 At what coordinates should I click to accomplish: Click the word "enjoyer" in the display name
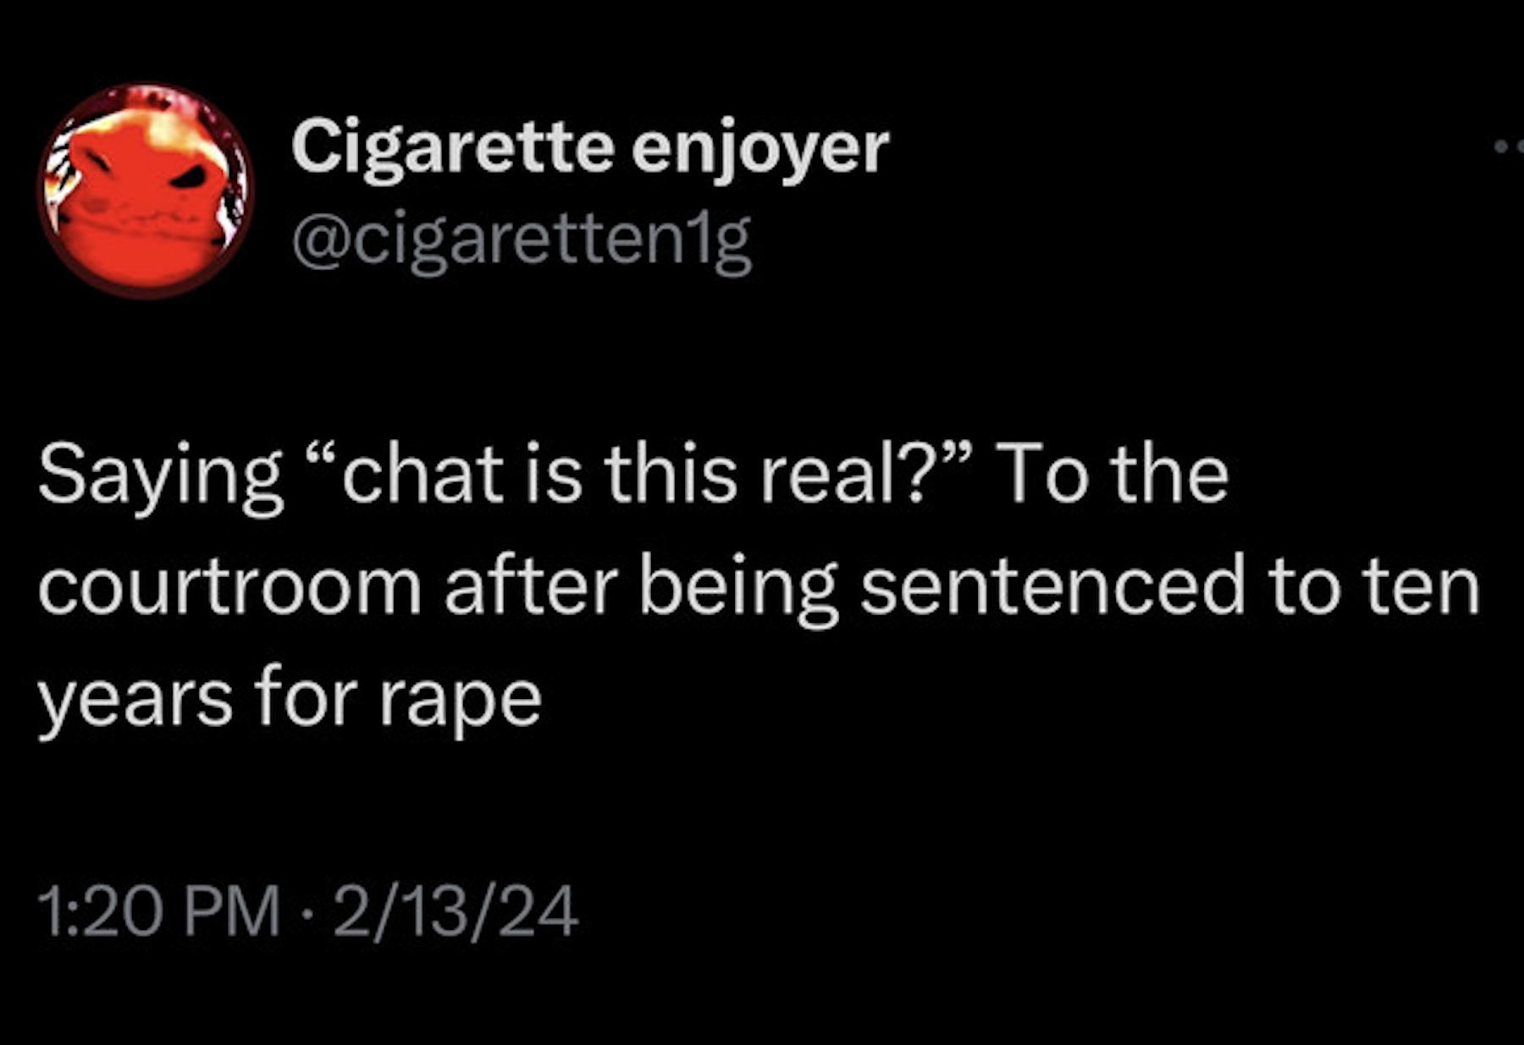click(x=759, y=149)
